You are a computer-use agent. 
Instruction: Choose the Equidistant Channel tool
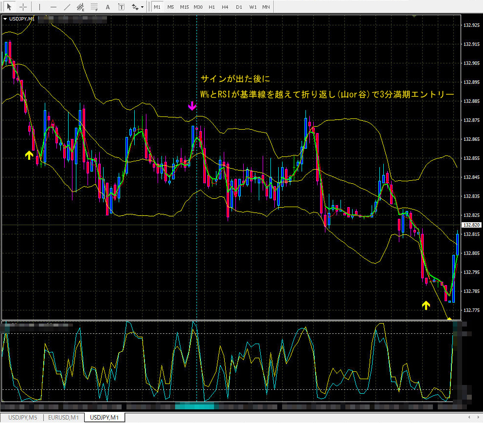pyautogui.click(x=81, y=7)
